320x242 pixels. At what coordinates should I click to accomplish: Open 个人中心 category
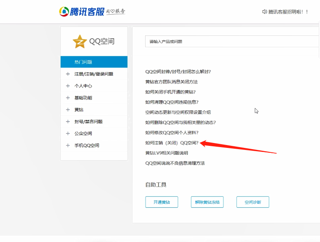83,86
